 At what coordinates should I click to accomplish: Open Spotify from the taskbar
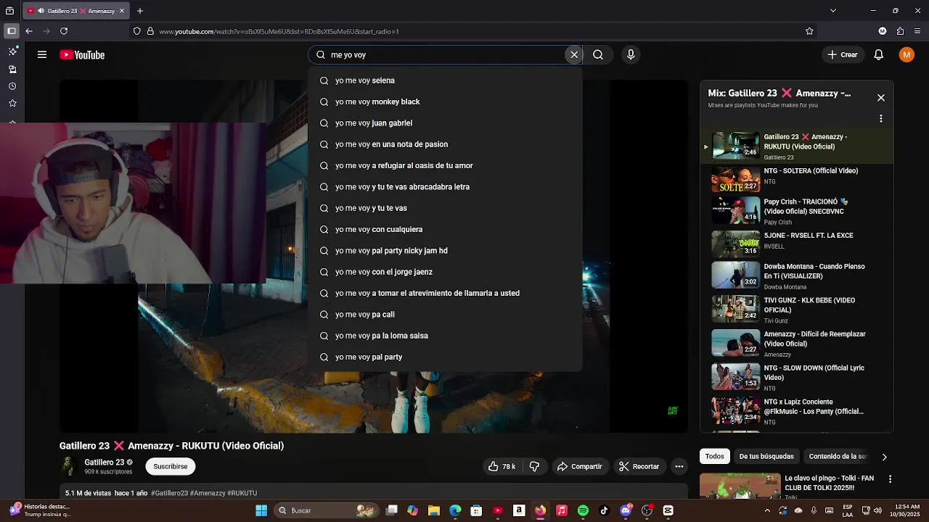tap(583, 510)
